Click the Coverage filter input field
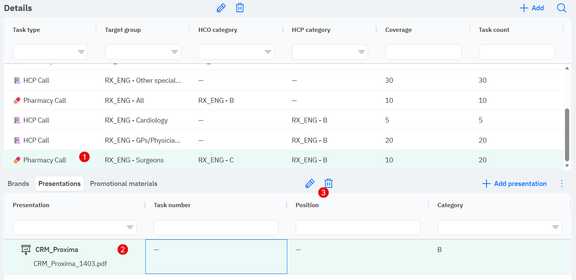The image size is (576, 280). (x=423, y=52)
